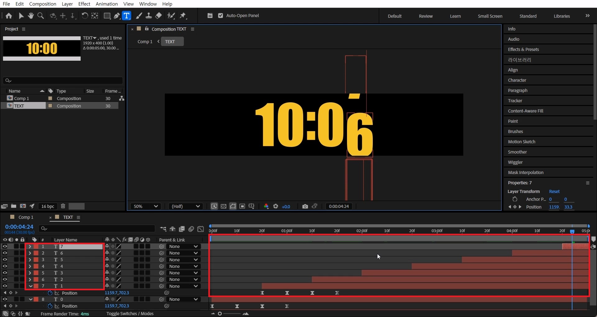Click the current time indicator playhead
Viewport: 597px width, 317px height.
[572, 232]
